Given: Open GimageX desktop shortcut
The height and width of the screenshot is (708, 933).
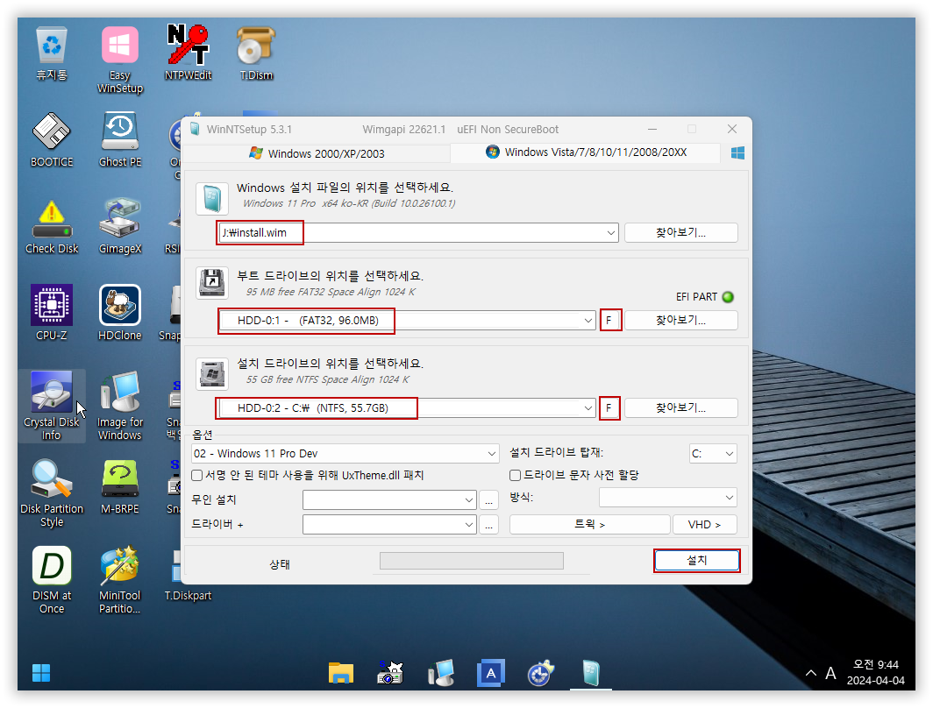Looking at the screenshot, I should pyautogui.click(x=119, y=227).
